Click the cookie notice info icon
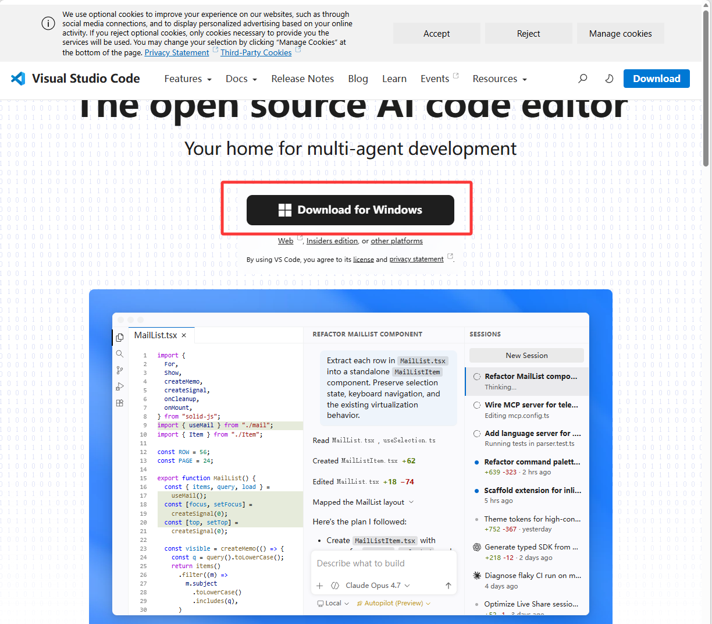712x624 pixels. (x=48, y=23)
